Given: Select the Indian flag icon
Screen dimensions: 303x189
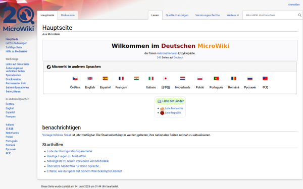Looking at the screenshot, I should [136, 78].
